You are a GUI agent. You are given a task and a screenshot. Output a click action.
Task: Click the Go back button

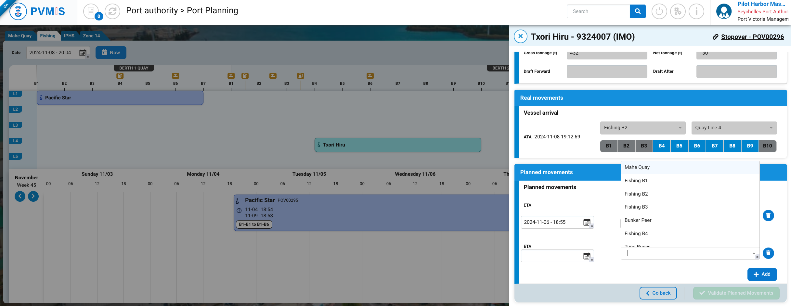pos(658,293)
